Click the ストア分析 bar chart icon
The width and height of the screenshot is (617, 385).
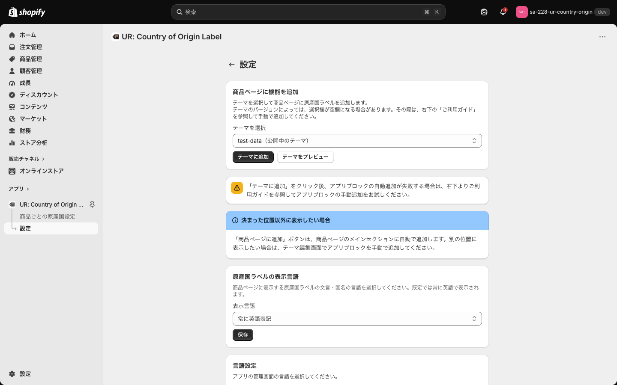coord(12,143)
